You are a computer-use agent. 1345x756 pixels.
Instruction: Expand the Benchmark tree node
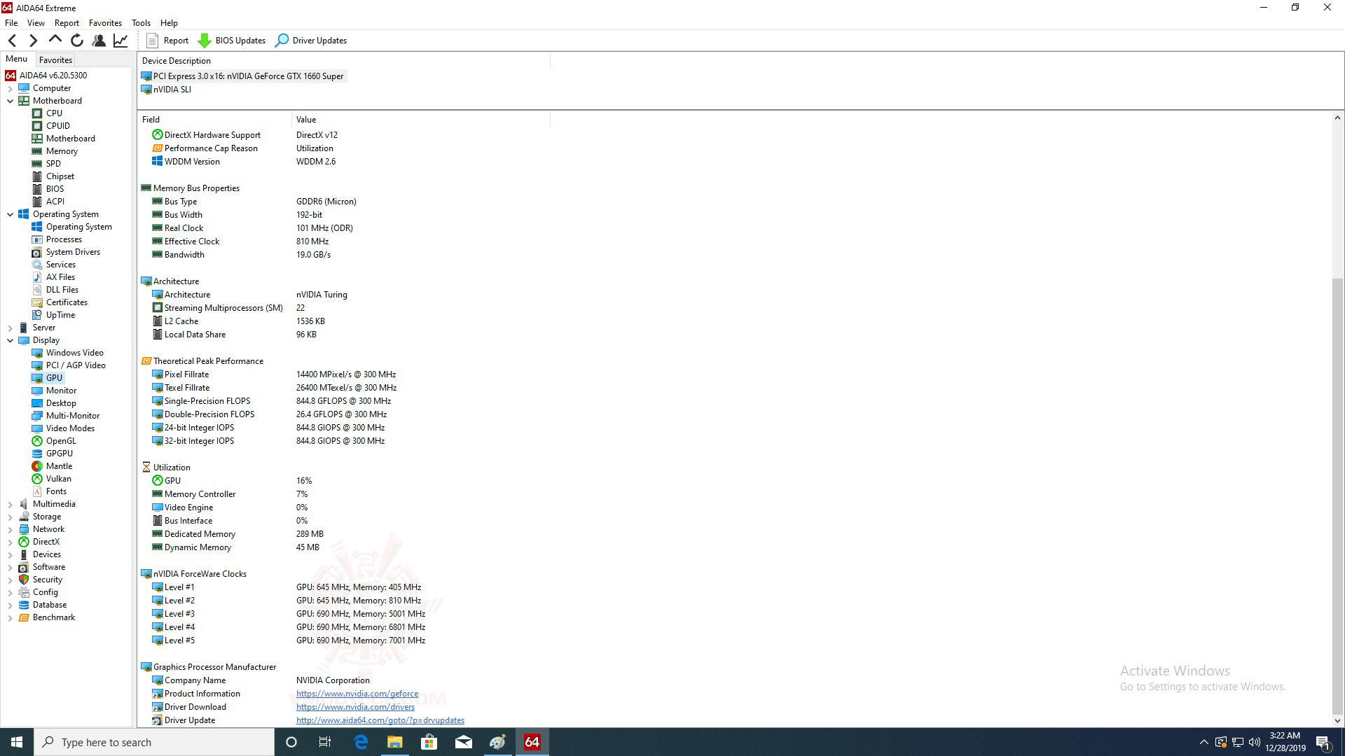11,617
